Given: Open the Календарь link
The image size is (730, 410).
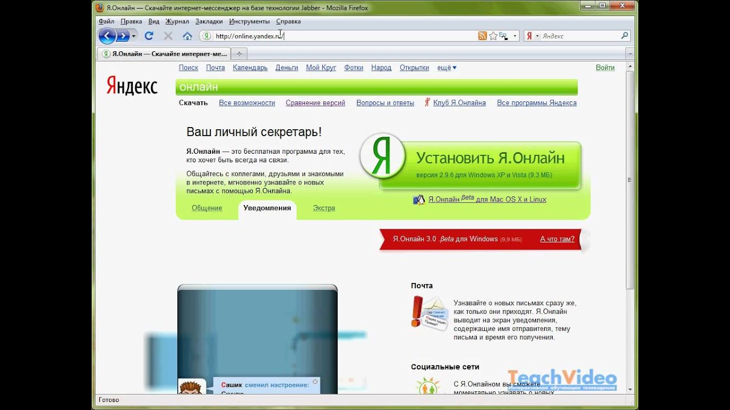Looking at the screenshot, I should tap(250, 67).
